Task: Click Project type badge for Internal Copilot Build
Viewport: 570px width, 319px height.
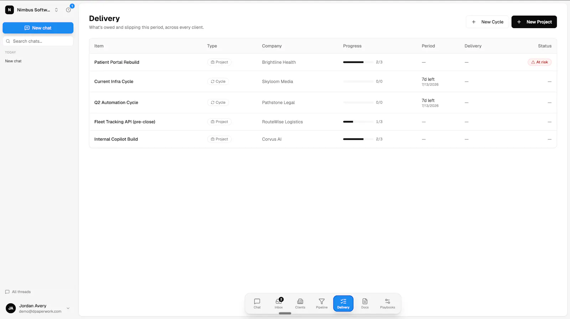Action: [x=219, y=139]
